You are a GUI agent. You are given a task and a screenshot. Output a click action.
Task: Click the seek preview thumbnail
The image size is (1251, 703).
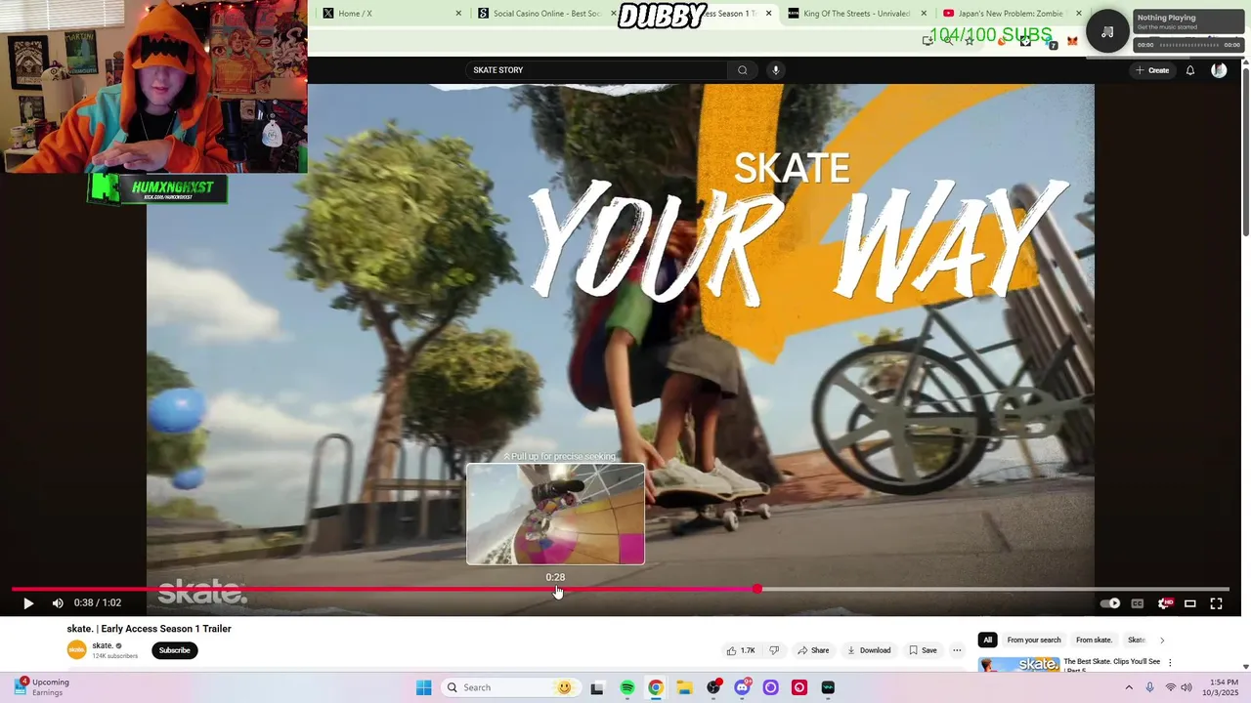555,515
